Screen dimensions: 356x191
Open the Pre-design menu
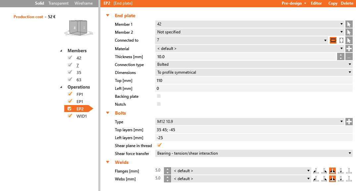coord(294,3)
